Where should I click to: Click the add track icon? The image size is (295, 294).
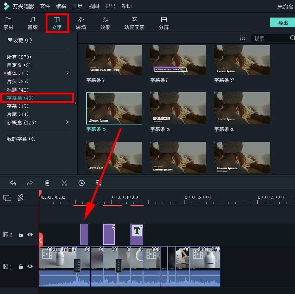7,198
